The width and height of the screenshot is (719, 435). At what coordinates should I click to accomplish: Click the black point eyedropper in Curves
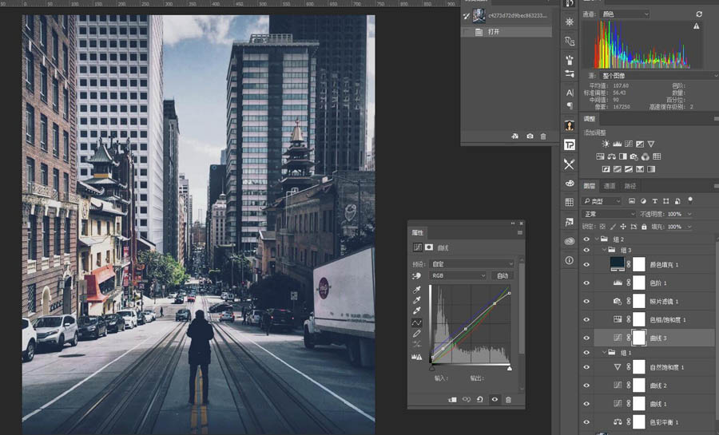coord(416,289)
